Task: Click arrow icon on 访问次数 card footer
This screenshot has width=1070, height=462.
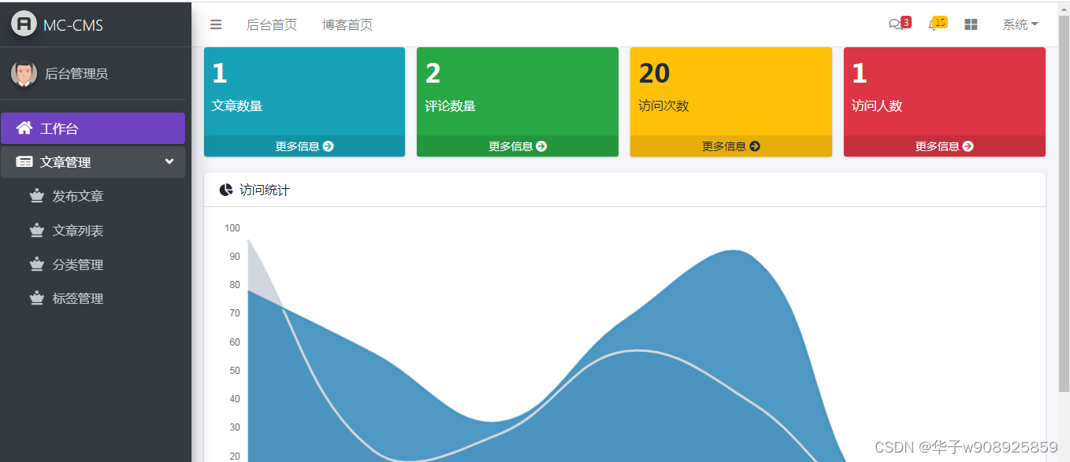Action: point(755,146)
